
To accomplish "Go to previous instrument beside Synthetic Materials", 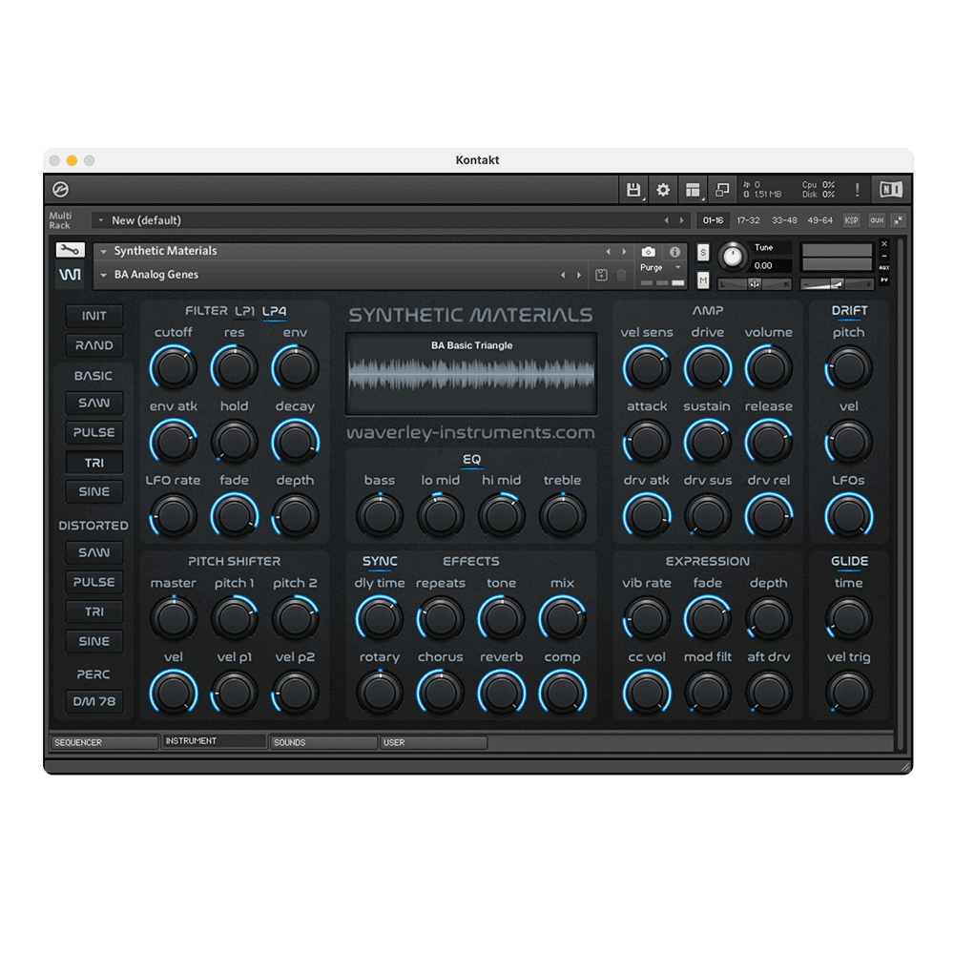I will pos(607,251).
